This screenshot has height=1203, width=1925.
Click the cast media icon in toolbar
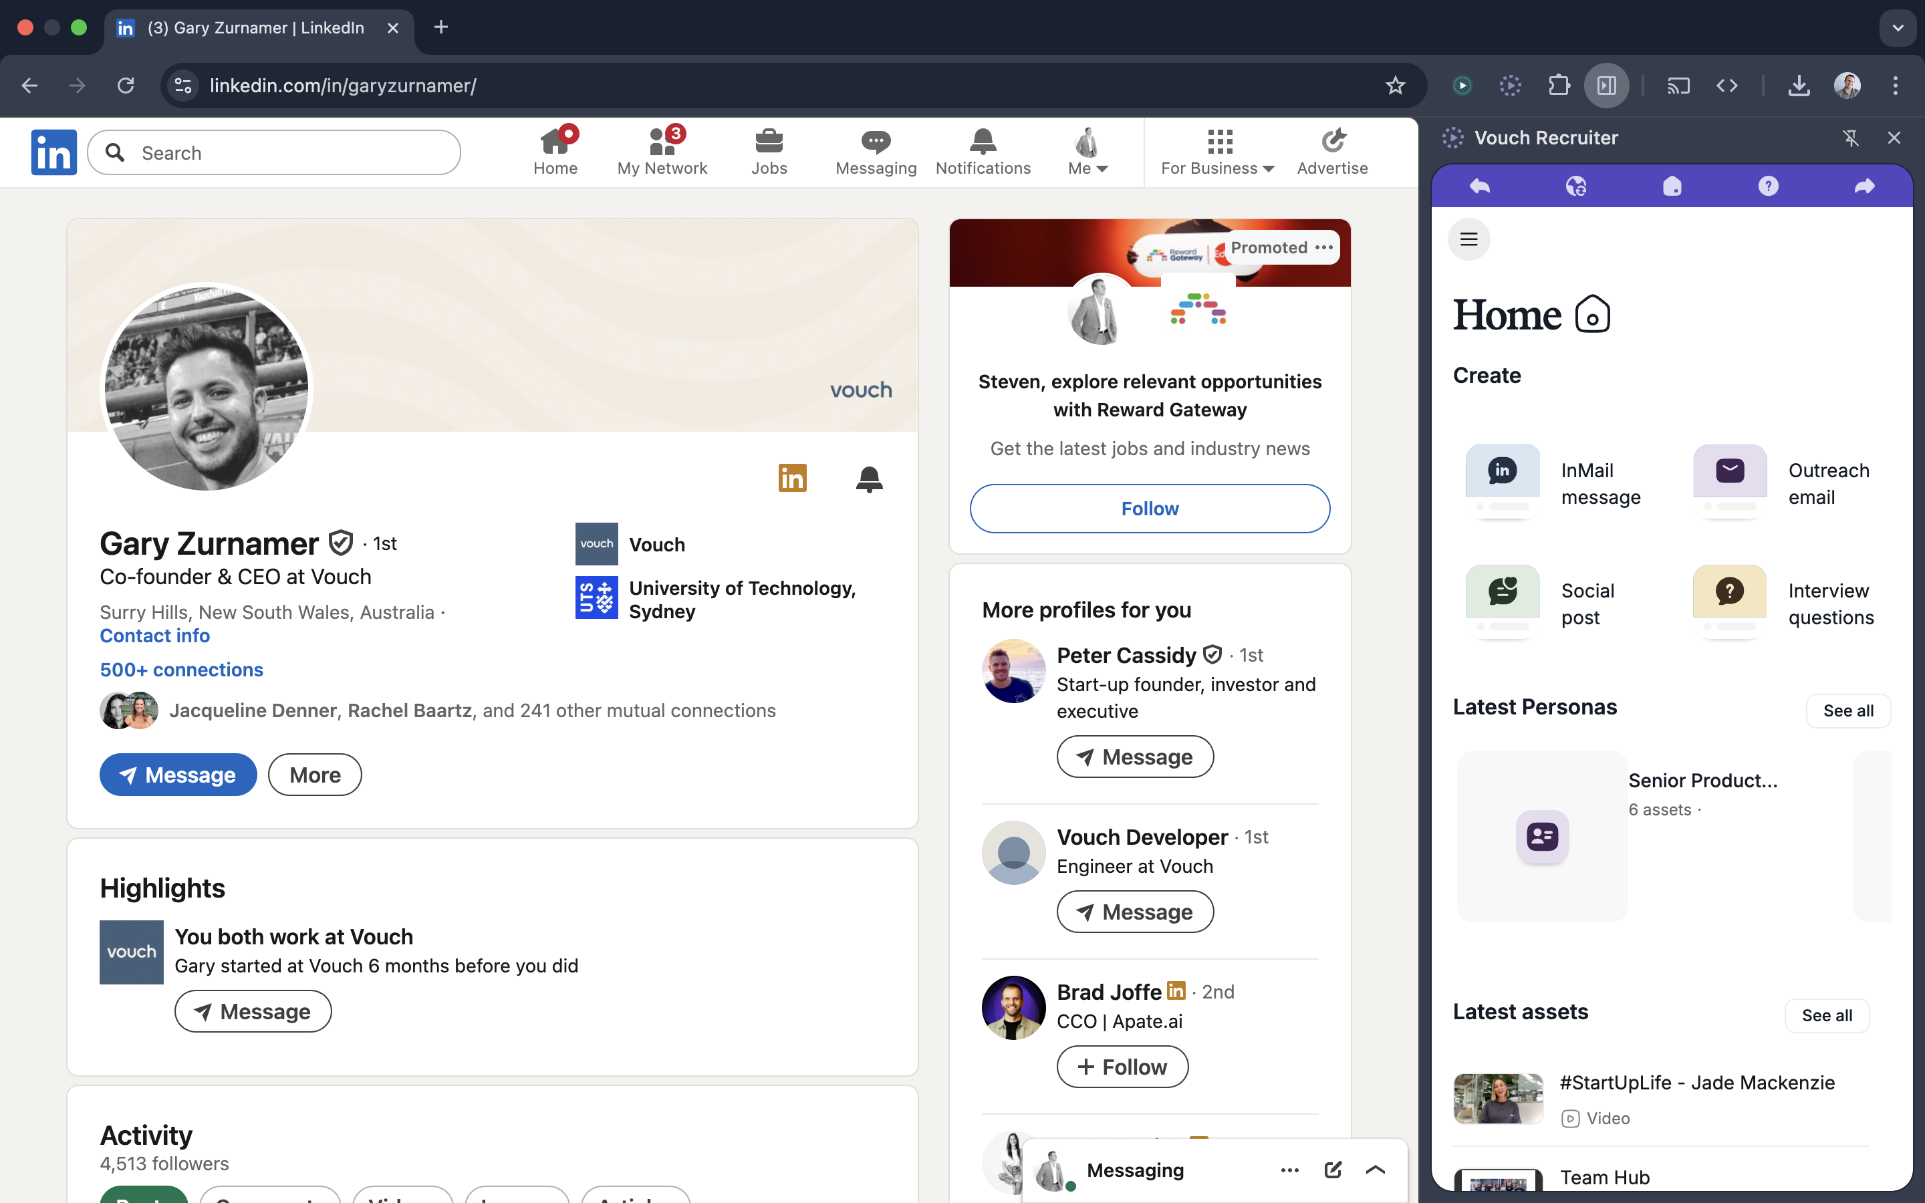(1678, 85)
